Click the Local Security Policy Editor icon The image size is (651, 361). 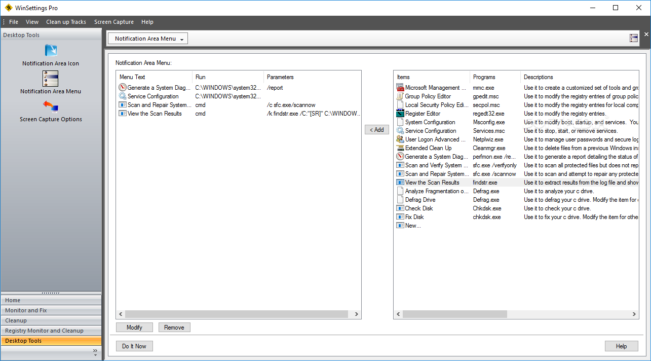pos(400,105)
